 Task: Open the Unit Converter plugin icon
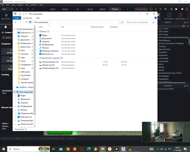coord(169,15)
